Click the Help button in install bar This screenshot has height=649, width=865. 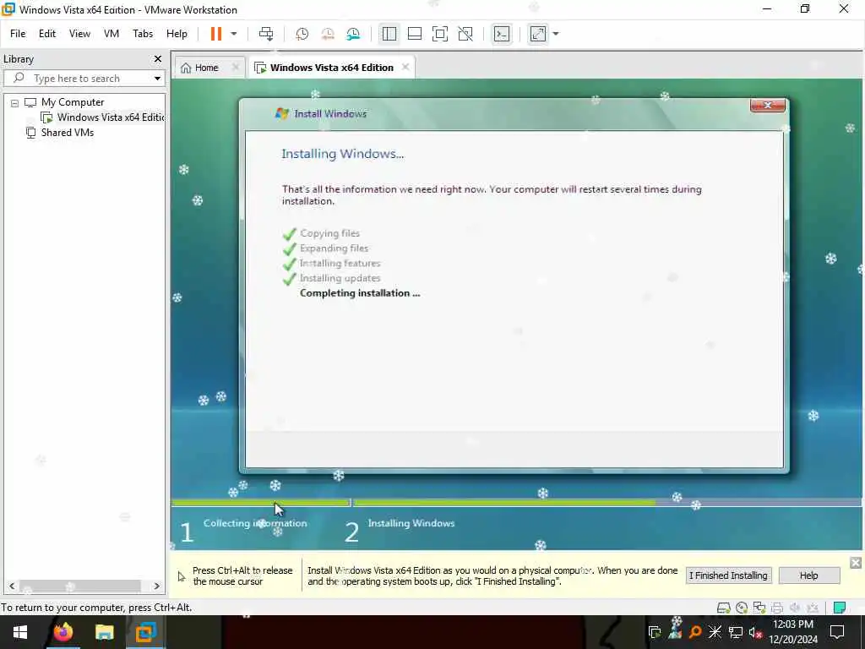[808, 575]
